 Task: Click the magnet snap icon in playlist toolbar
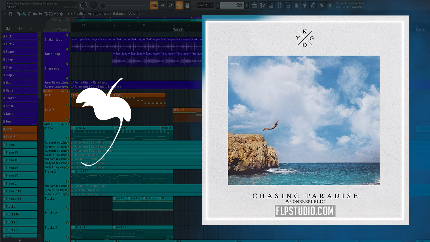coord(10,14)
